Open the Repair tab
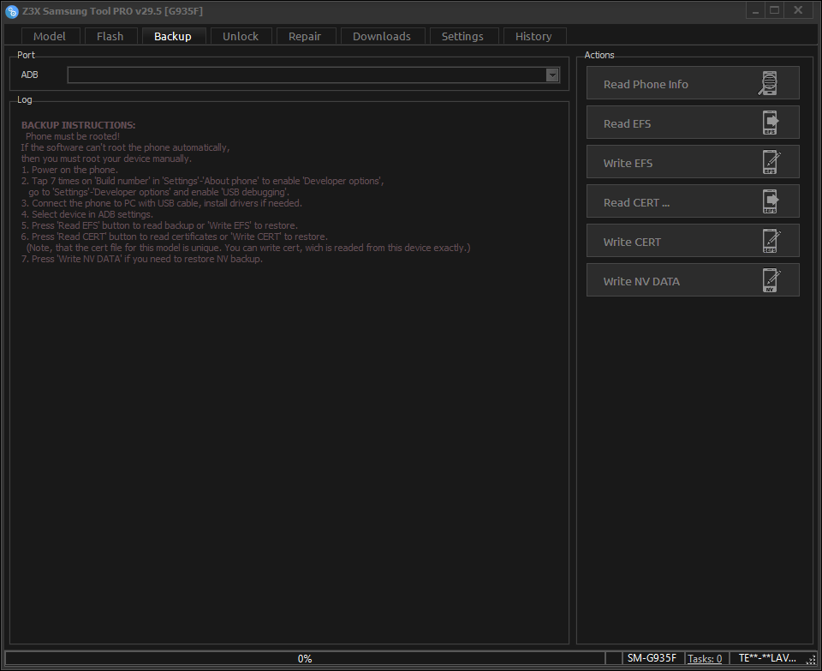The image size is (822, 671). coord(305,36)
